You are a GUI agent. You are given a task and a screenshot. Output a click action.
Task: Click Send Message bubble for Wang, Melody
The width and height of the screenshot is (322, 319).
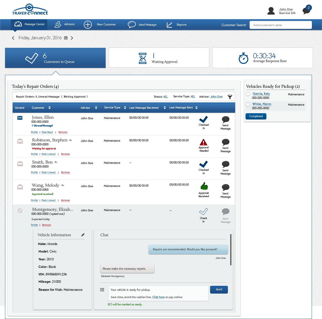[225, 187]
